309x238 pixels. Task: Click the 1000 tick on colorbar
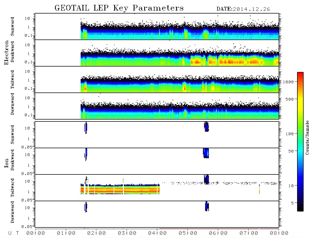pos(288,82)
